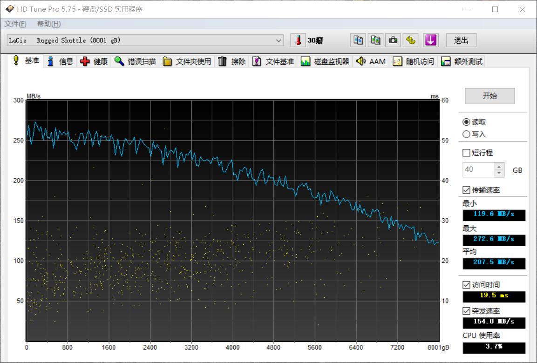537x363 pixels.
Task: Decrease short stroke GB with down arrow
Action: (x=499, y=173)
